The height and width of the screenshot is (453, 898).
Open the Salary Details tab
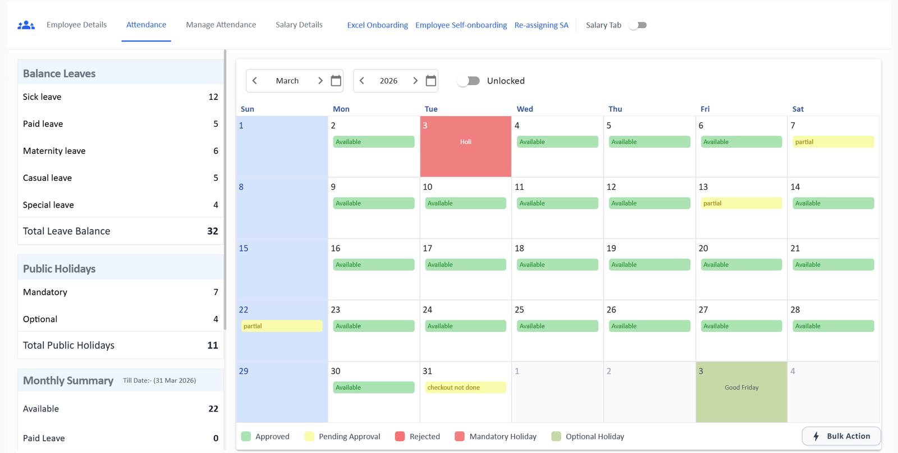(x=299, y=25)
